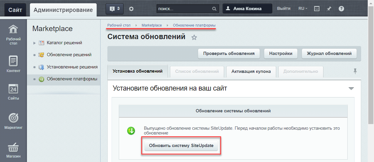This screenshot has height=162, width=374.
Task: Open the Магазин basket icon
Action: pos(13,148)
